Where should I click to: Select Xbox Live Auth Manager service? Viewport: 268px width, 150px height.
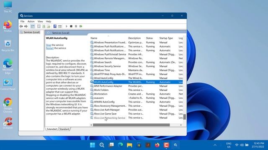coord(136,110)
